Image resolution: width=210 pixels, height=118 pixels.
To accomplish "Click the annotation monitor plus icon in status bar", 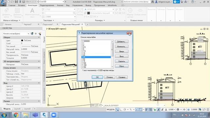I will click(184, 109).
